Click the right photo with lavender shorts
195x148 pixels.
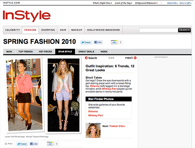(63, 95)
